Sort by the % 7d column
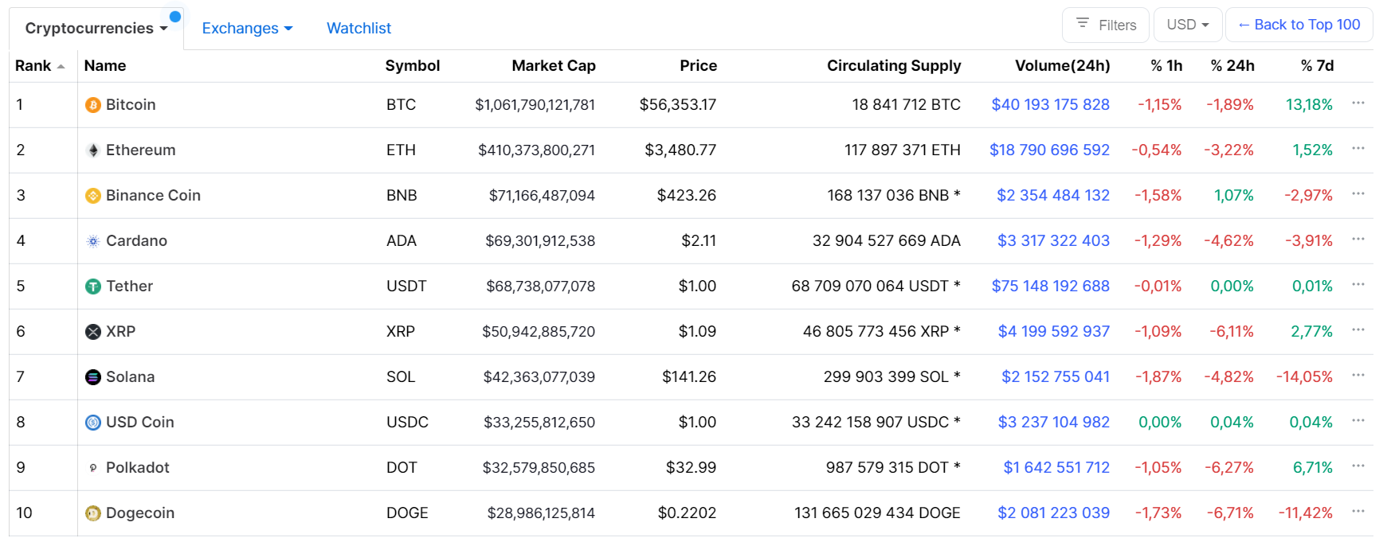 (x=1317, y=66)
